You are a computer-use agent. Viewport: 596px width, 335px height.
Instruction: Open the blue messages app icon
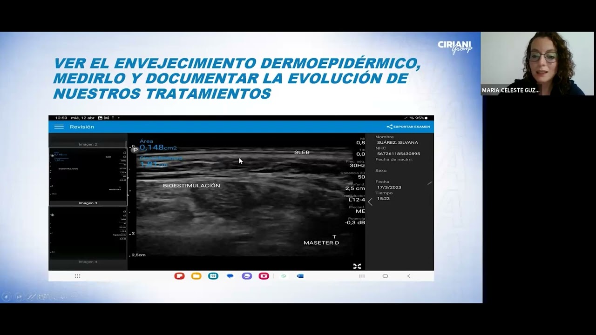[230, 276]
